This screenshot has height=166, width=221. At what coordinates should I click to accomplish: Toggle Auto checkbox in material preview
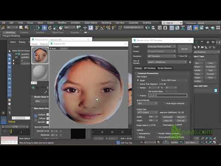tap(50, 48)
